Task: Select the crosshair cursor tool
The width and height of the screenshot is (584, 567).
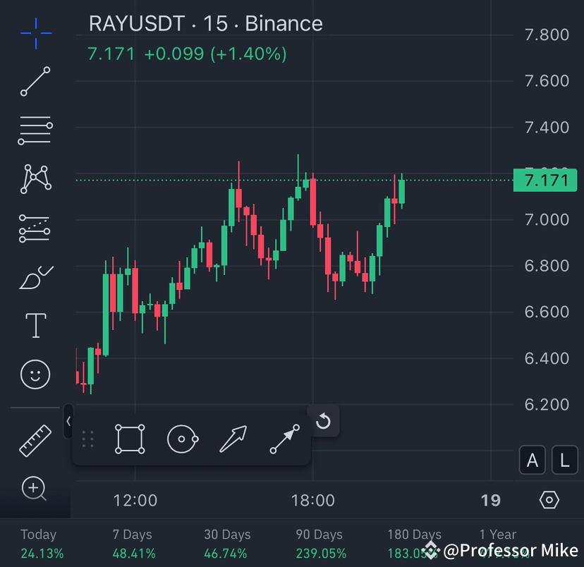Action: click(x=35, y=32)
